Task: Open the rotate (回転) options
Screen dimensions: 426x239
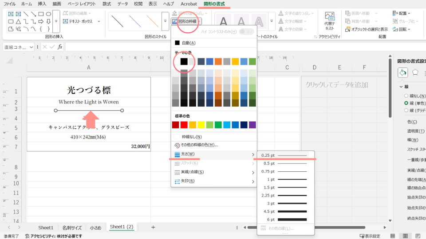Action: pos(402,29)
